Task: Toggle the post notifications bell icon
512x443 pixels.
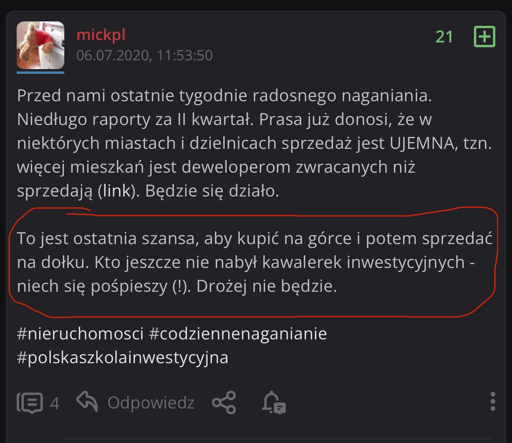Action: (x=273, y=403)
